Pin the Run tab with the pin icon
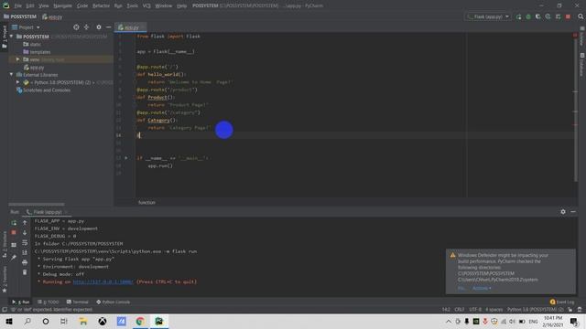Viewport: 586px width, 329px height. point(14,258)
